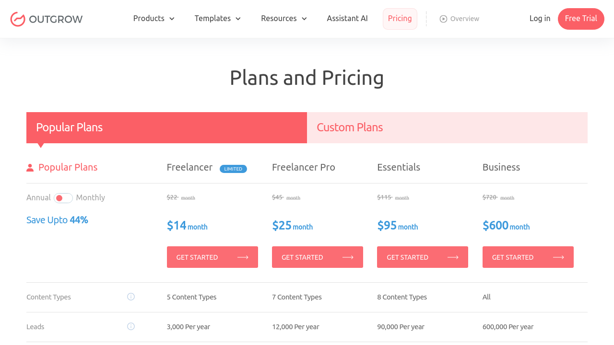Click the Outgrow logo icon
The image size is (614, 345).
click(x=18, y=19)
